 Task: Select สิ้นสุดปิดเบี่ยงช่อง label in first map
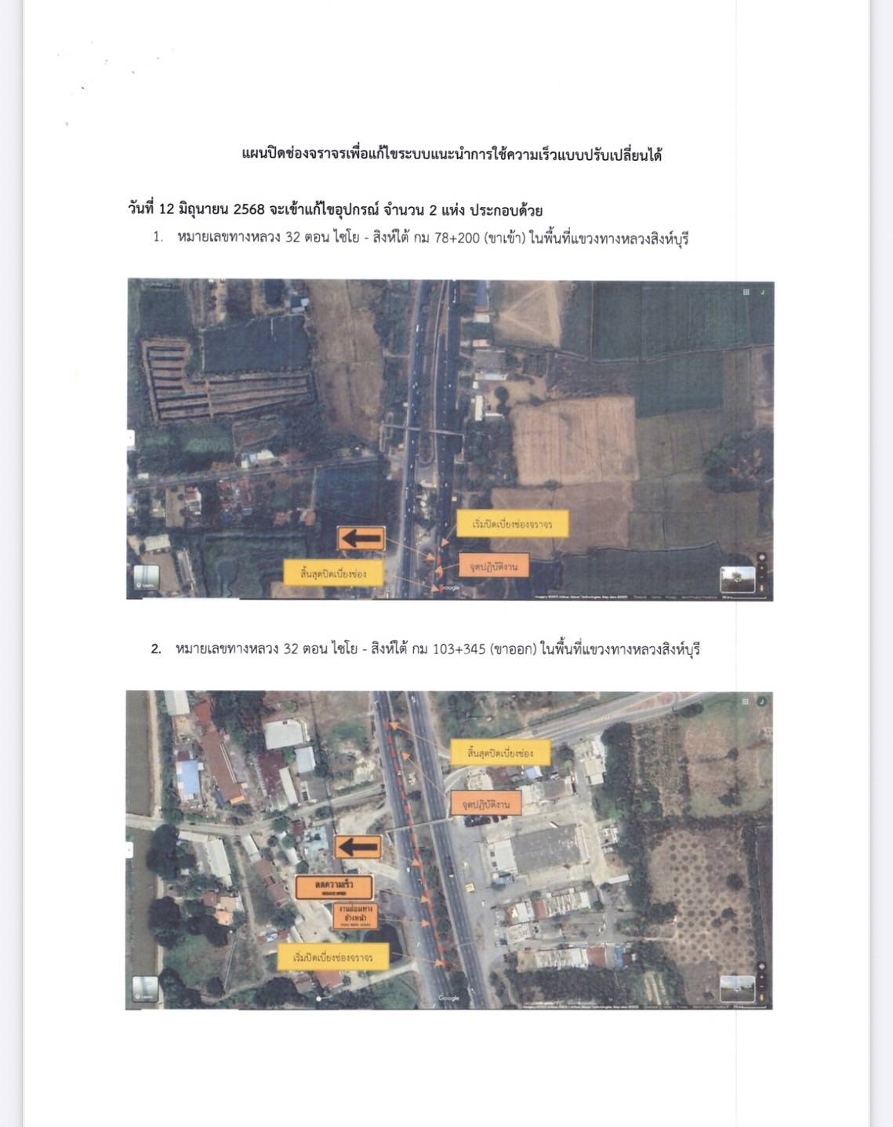(x=333, y=573)
